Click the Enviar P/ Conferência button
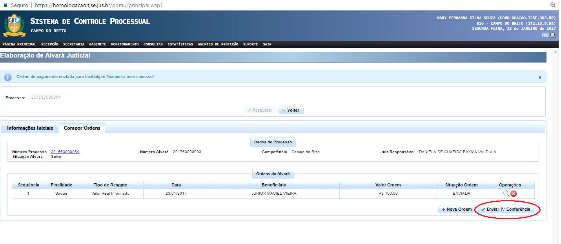 (x=506, y=210)
